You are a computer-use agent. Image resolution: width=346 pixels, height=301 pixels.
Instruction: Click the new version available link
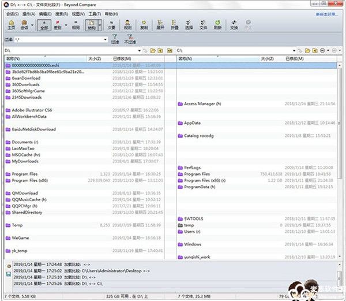tap(326, 14)
